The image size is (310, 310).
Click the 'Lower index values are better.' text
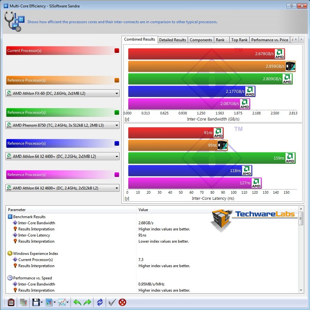click(164, 241)
